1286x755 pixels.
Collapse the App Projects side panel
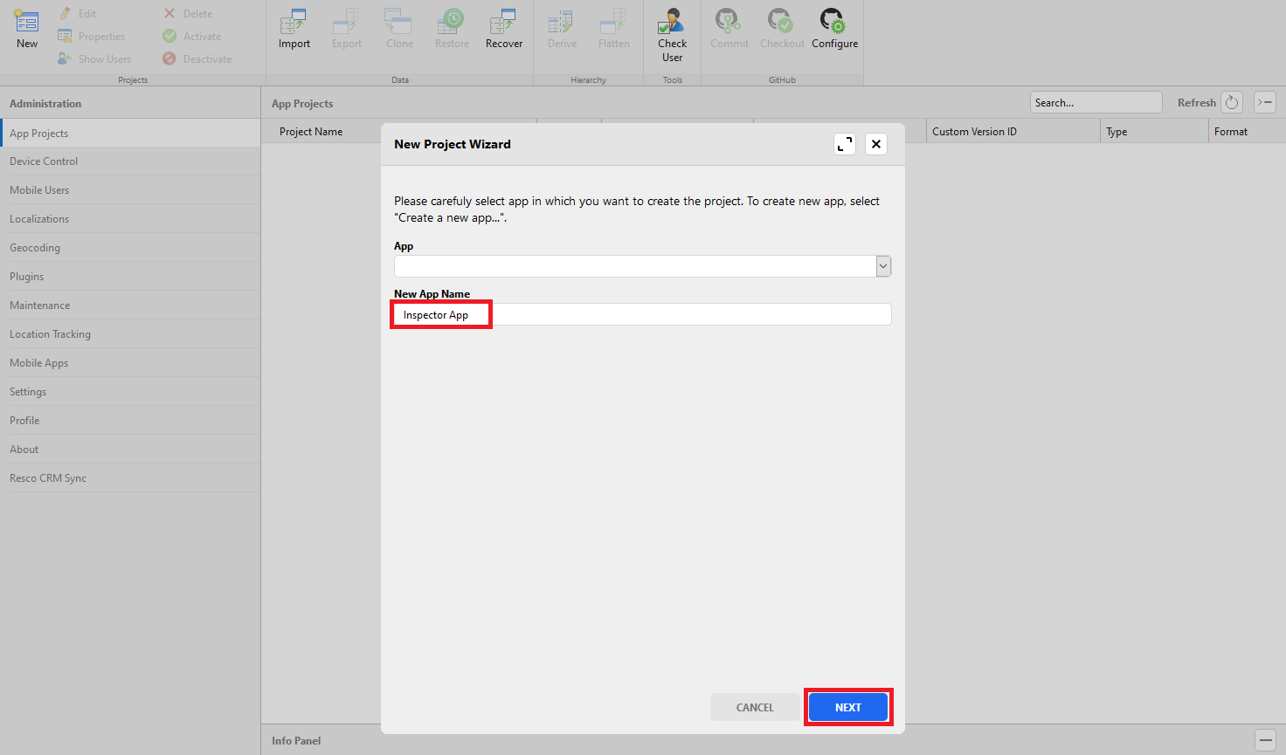point(1265,103)
